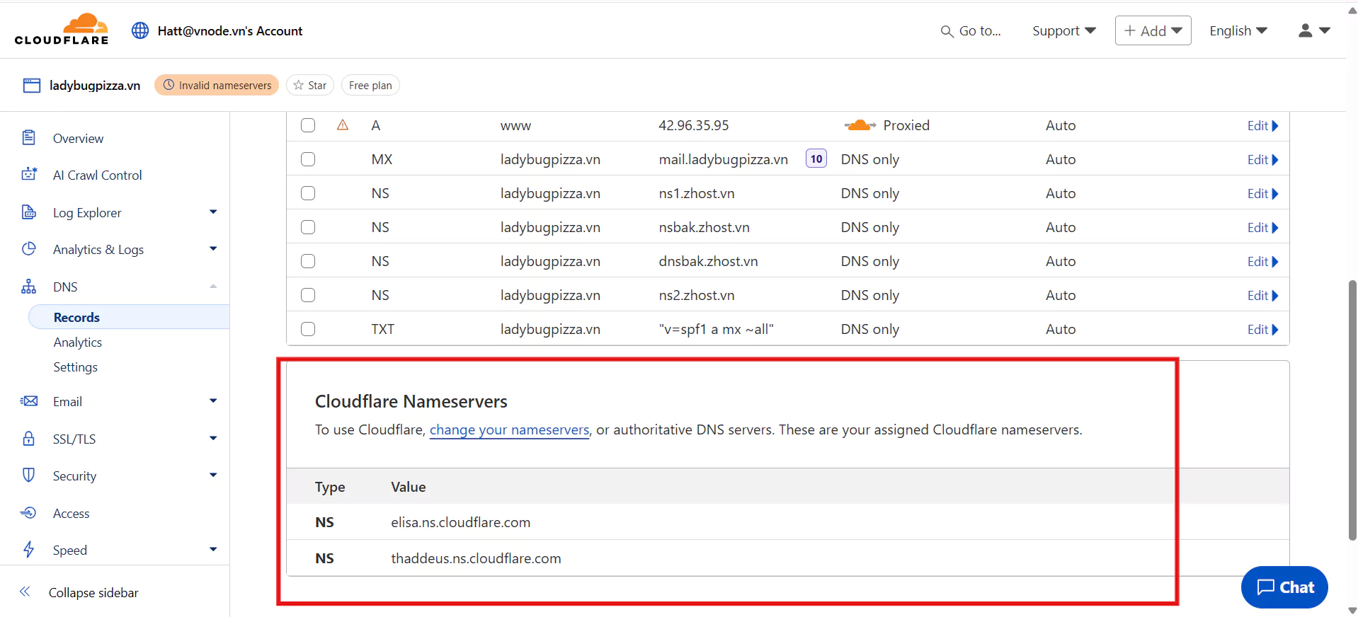Click the ladybugpizza.vn domain name header
Screen dimensions: 1358x617
tap(95, 86)
